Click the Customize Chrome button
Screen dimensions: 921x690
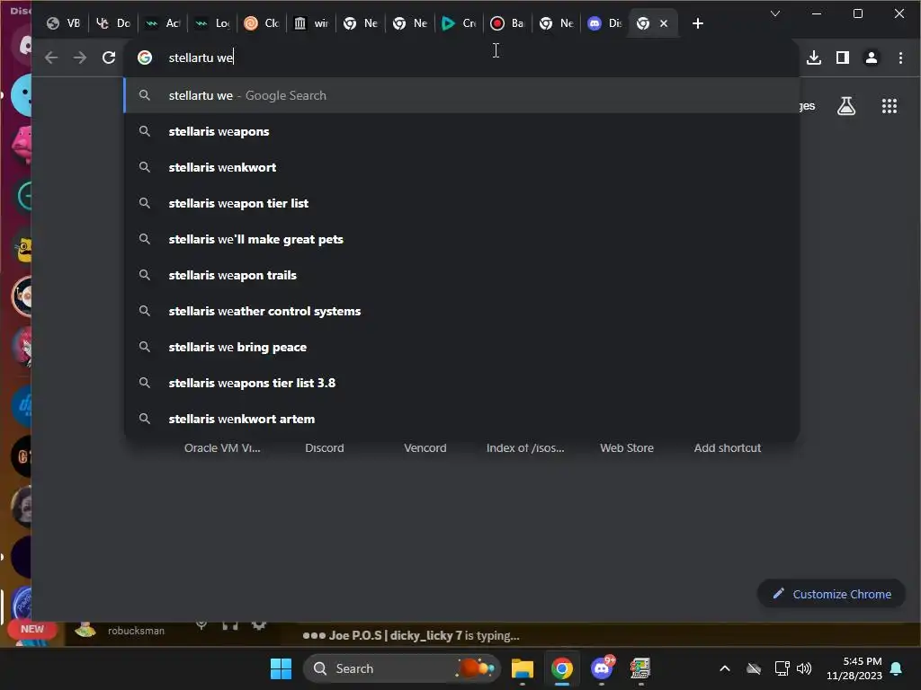[831, 594]
